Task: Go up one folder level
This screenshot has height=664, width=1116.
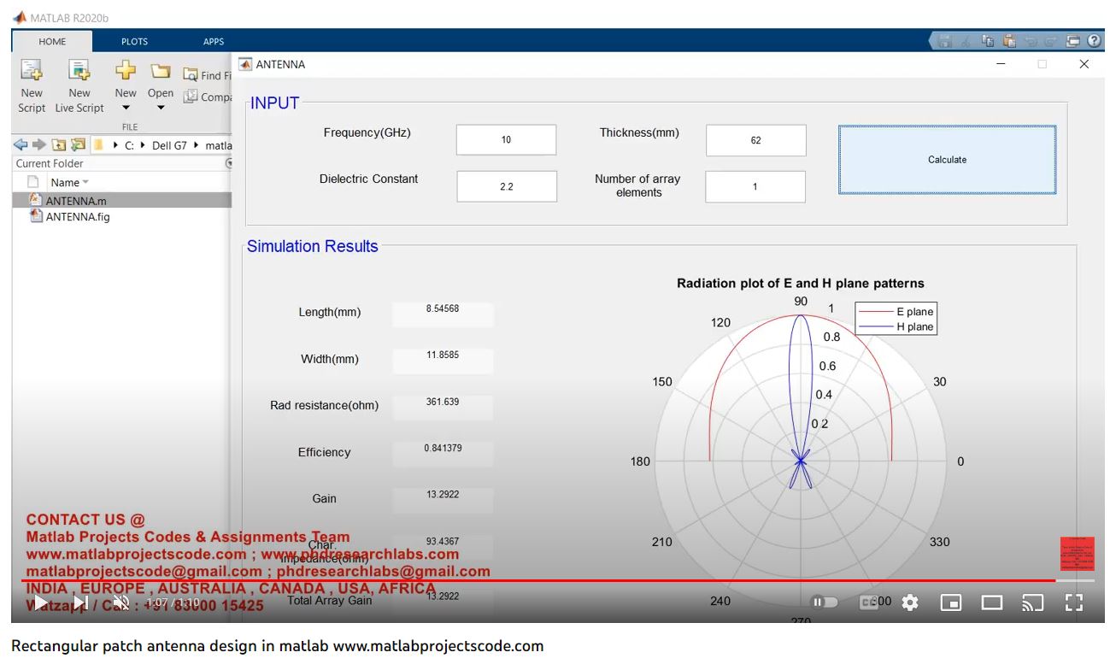Action: click(58, 145)
